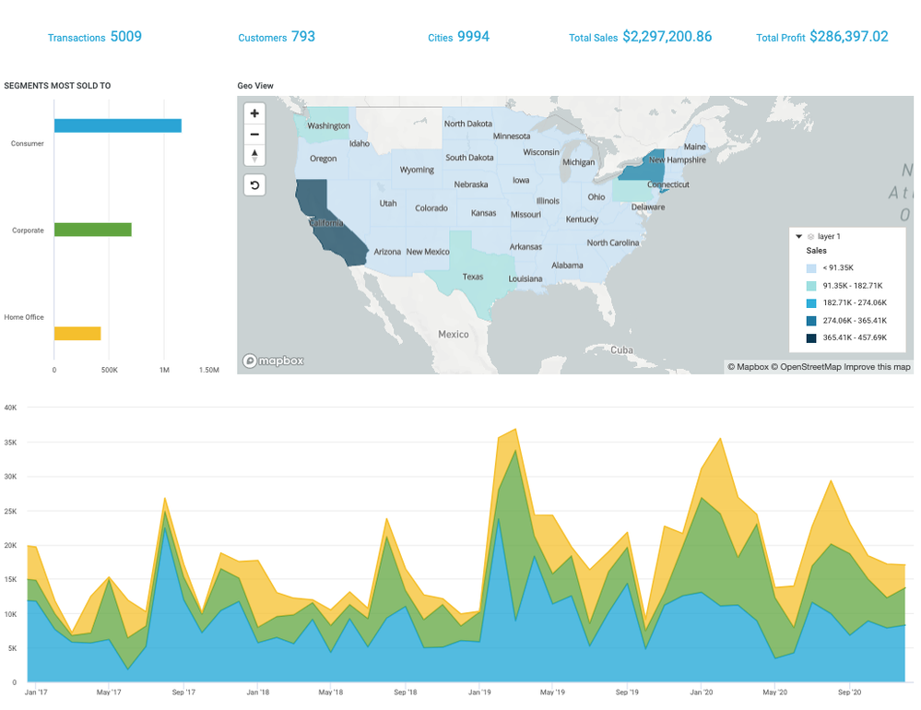The height and width of the screenshot is (710, 921).
Task: Reset map bearing using compass arrow icon
Action: point(254,155)
